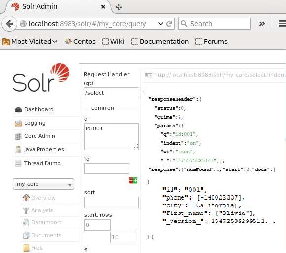Open the Analysis page
The height and width of the screenshot is (253, 286).
point(42,210)
